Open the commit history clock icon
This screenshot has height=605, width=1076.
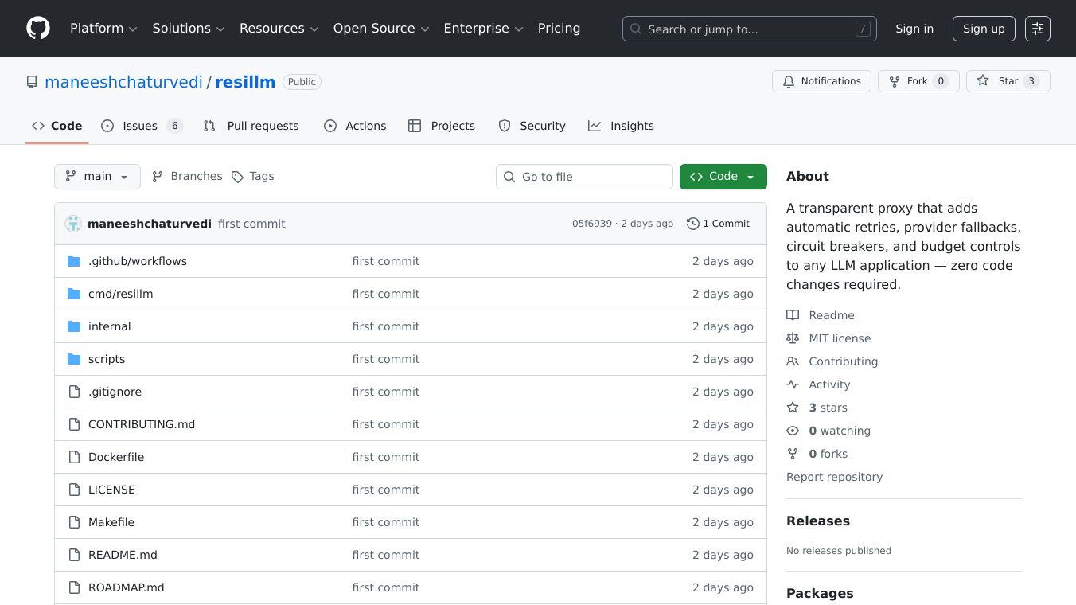[x=693, y=224]
